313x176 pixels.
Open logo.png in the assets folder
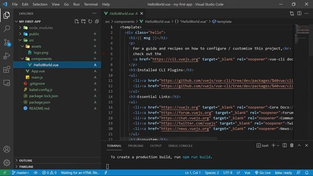pyautogui.click(x=41, y=52)
